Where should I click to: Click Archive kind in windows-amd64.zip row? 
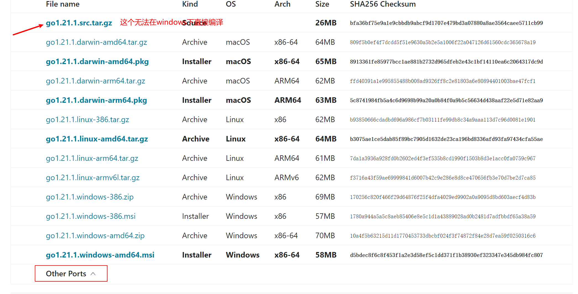pos(195,236)
